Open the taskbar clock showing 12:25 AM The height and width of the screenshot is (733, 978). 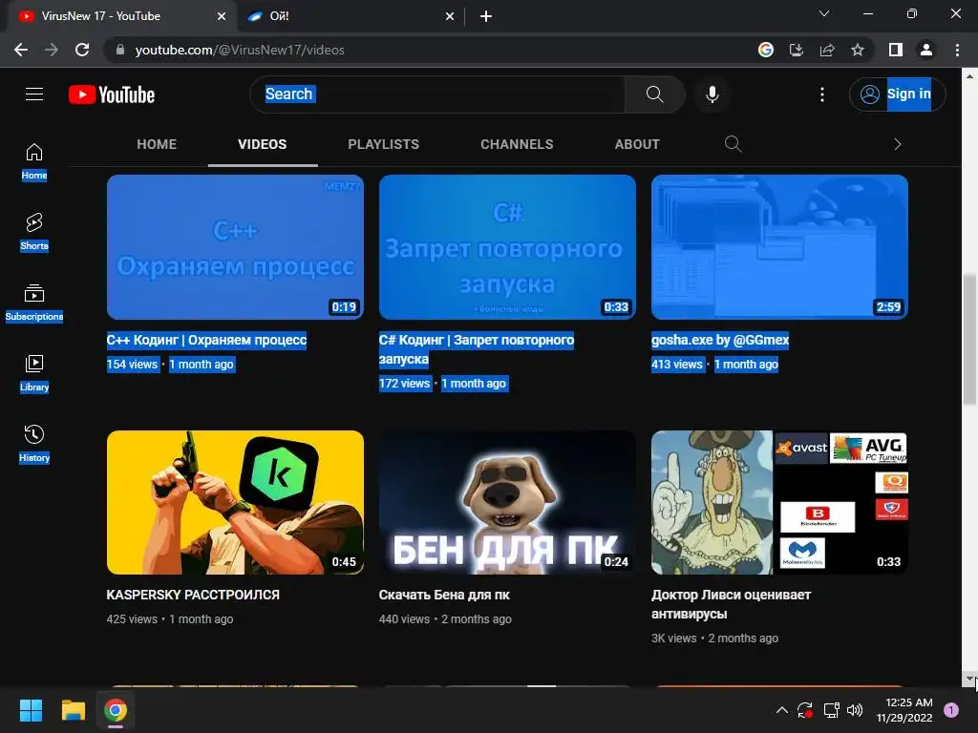tap(904, 710)
